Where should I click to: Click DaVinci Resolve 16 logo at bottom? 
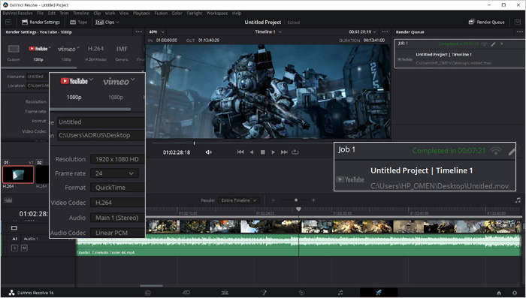tap(11, 293)
